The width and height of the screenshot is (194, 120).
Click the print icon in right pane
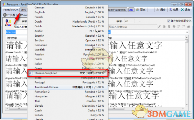[189, 27]
